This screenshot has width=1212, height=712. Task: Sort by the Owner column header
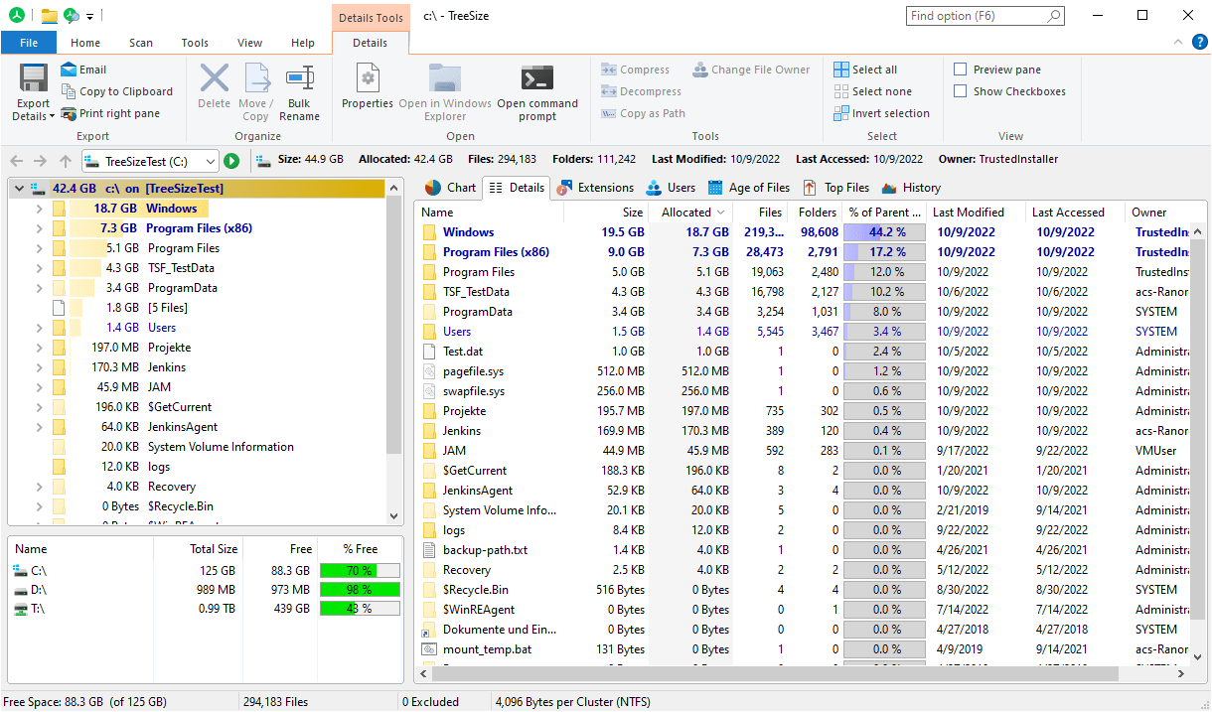1157,213
